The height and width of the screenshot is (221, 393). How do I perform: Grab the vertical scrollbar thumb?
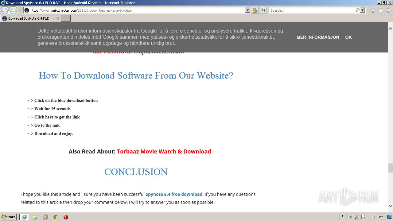[390, 168]
